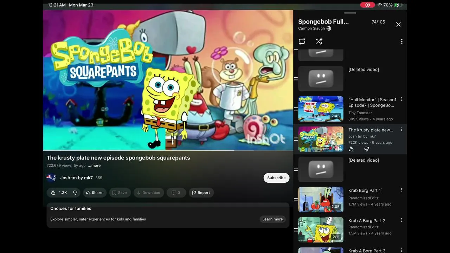450x253 pixels.
Task: Open playlist options three-dot menu
Action: (401, 41)
